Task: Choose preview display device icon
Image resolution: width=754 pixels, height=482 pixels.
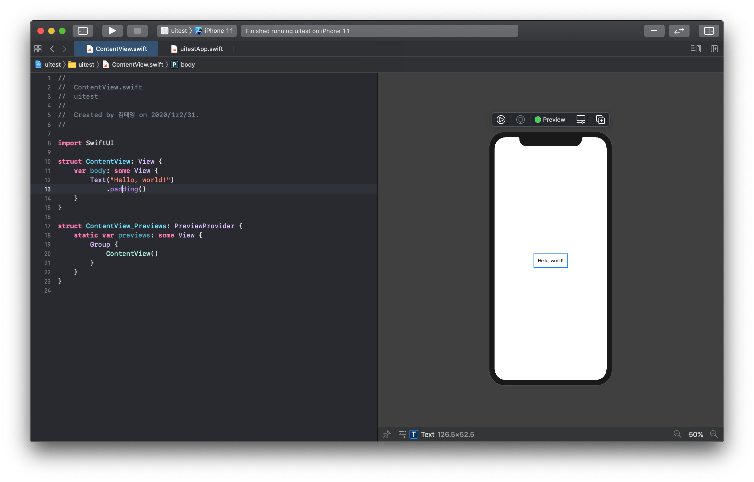Action: tap(580, 119)
